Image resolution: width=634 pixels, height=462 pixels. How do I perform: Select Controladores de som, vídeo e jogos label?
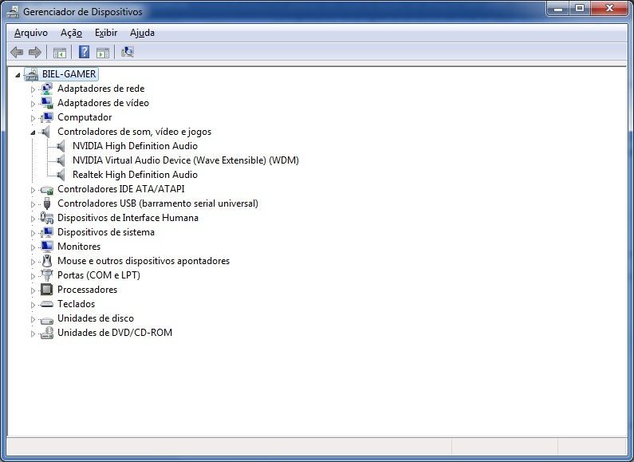tap(134, 132)
